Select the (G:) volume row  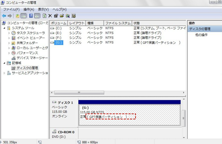pyautogui.click(x=118, y=43)
